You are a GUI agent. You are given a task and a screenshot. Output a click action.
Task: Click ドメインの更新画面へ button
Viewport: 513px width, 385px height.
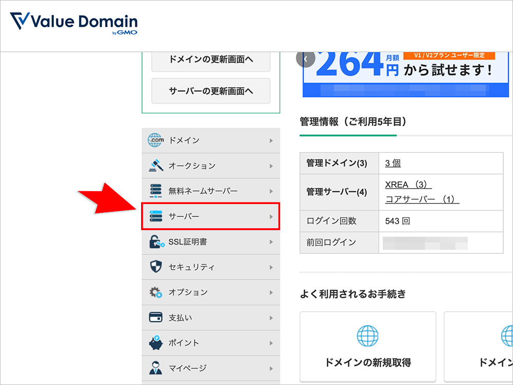pos(211,61)
